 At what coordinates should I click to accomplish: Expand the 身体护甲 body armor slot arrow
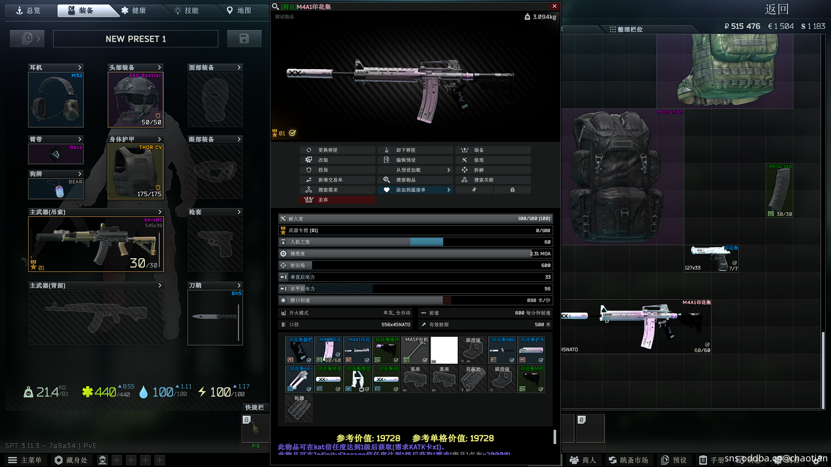pyautogui.click(x=159, y=139)
